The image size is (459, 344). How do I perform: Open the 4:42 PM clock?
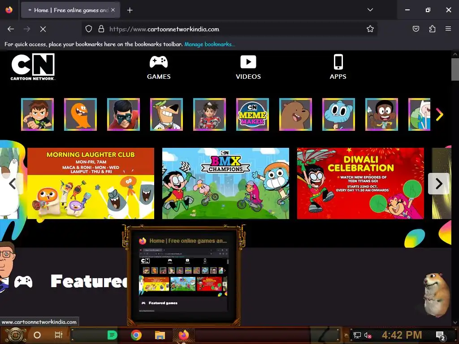click(402, 335)
